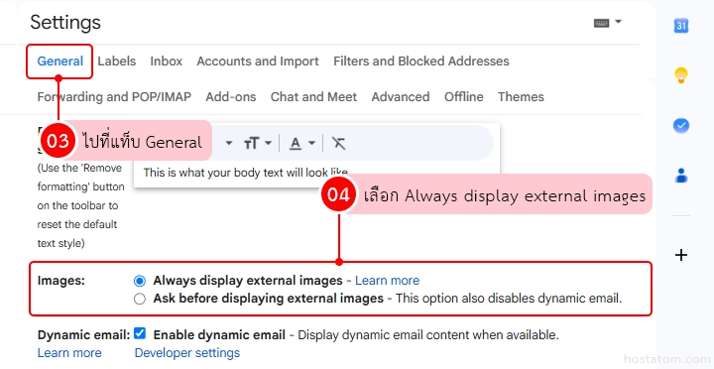This screenshot has height=369, width=714.
Task: Open the text size tool
Action: [251, 143]
